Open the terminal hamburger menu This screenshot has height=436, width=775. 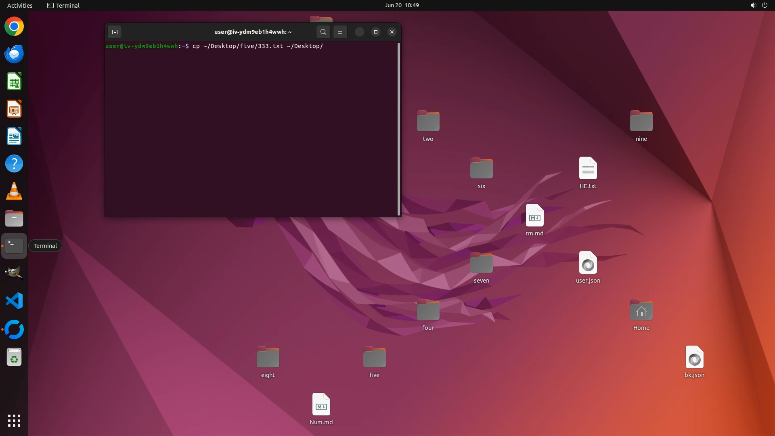(340, 32)
